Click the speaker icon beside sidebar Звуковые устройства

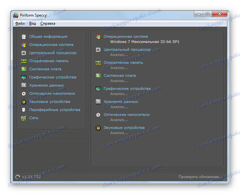point(24,102)
